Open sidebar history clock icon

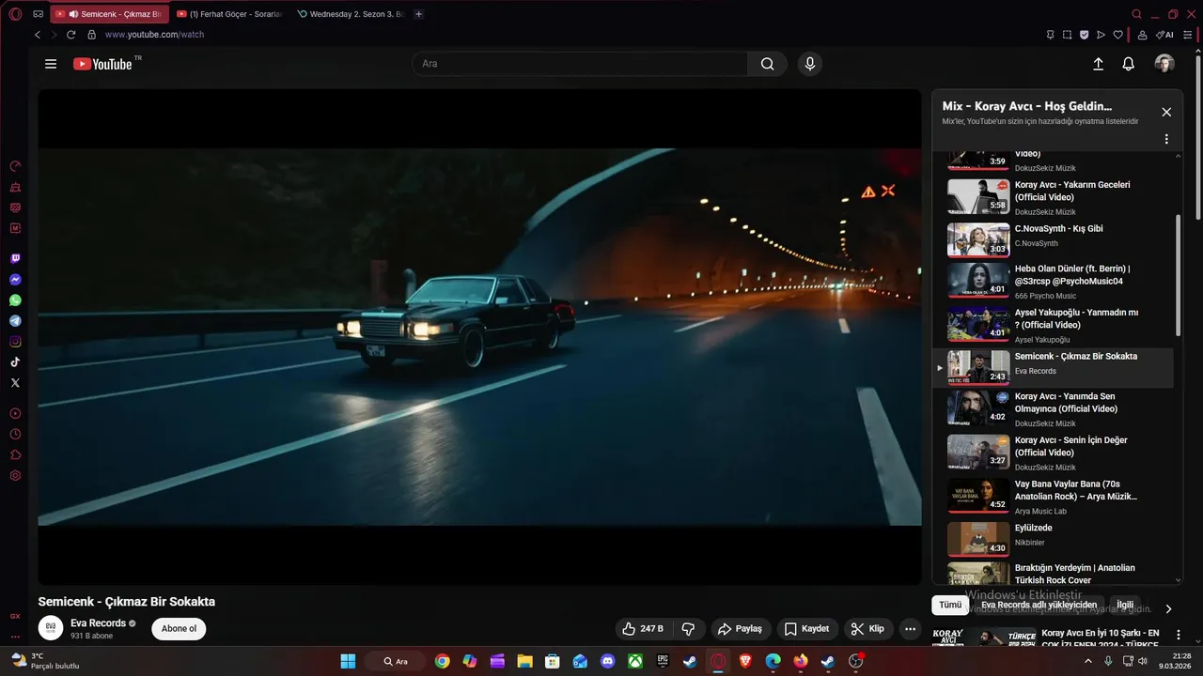coord(15,434)
